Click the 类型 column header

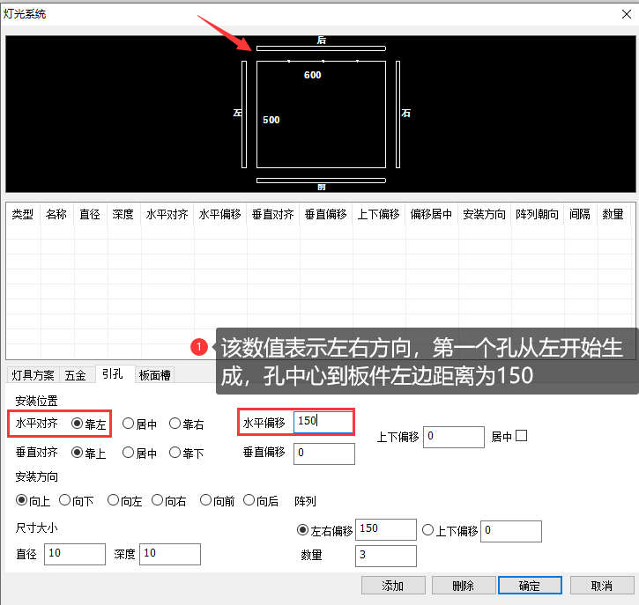tap(23, 214)
